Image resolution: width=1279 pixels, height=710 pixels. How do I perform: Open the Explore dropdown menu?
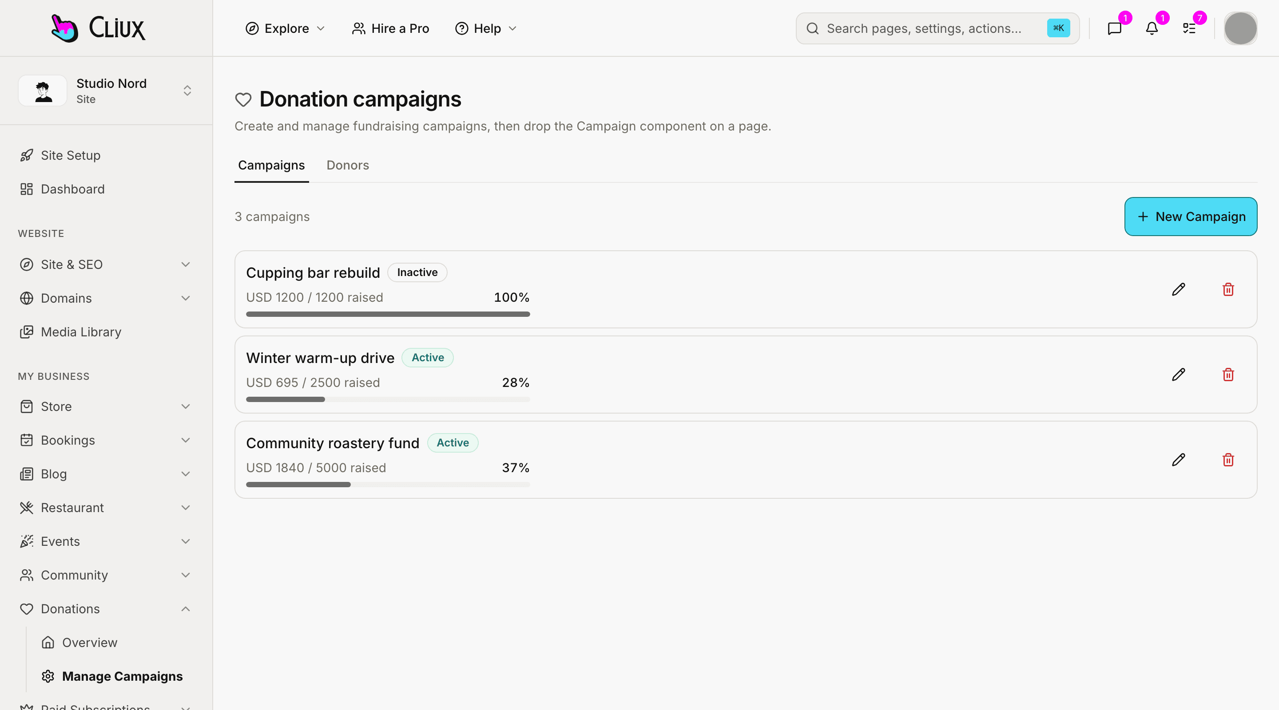point(285,28)
